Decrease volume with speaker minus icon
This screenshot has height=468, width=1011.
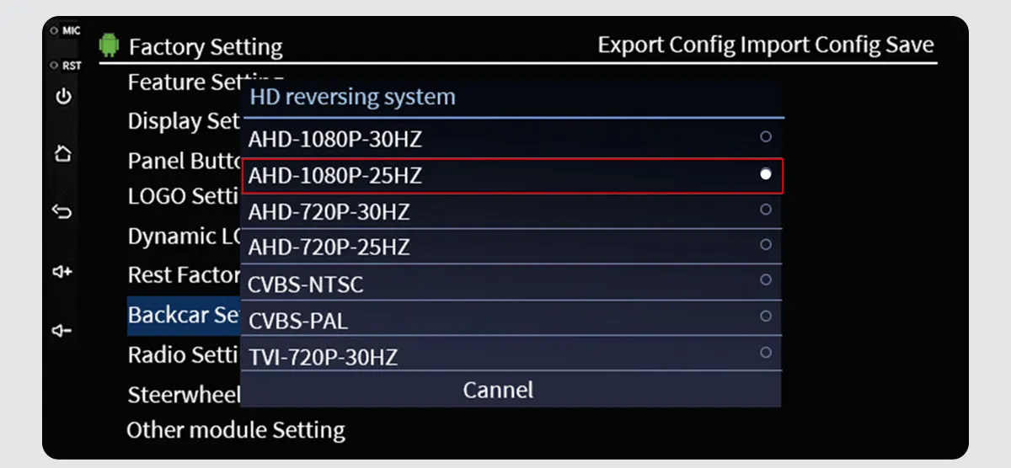(63, 331)
